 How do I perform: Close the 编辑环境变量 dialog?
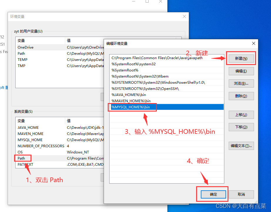pyautogui.click(x=254, y=43)
